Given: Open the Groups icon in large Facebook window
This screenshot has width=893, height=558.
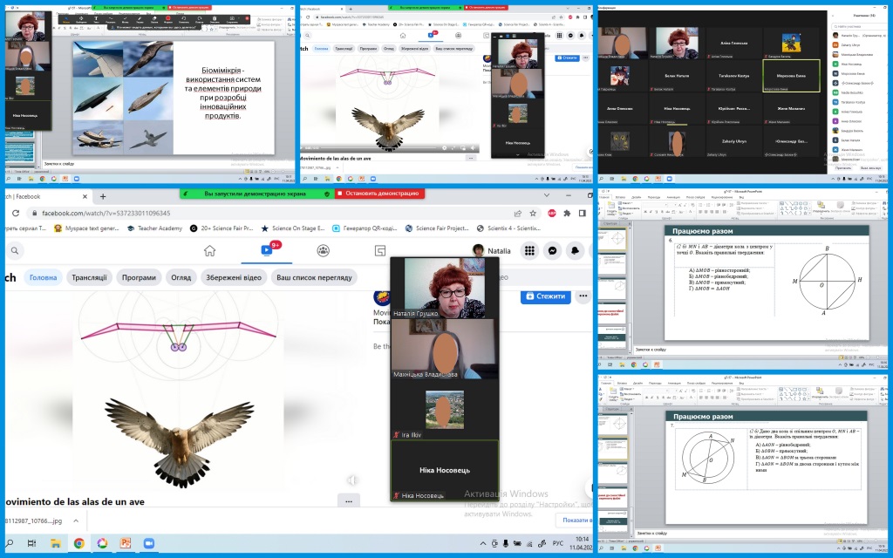Looking at the screenshot, I should click(324, 250).
